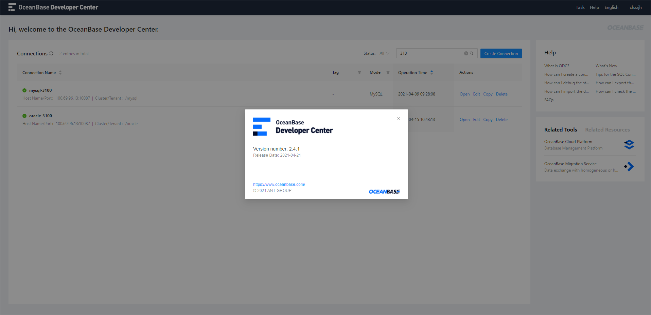Click the refresh icon next to Connections
651x315 pixels.
[x=51, y=53]
